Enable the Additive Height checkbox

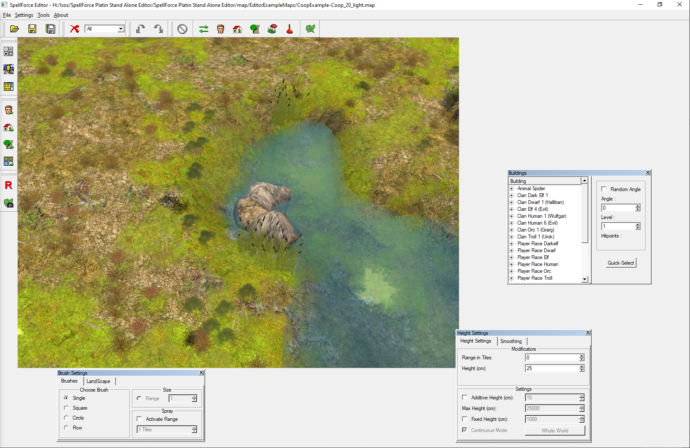[465, 398]
